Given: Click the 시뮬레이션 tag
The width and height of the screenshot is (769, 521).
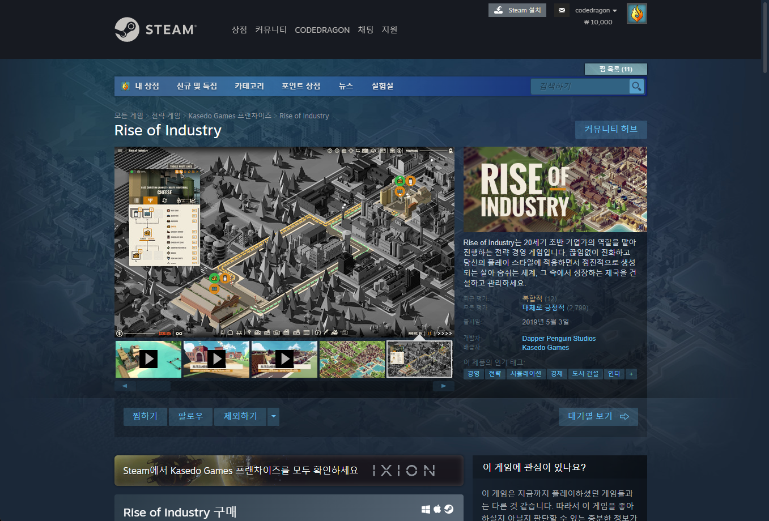Looking at the screenshot, I should click(x=525, y=374).
